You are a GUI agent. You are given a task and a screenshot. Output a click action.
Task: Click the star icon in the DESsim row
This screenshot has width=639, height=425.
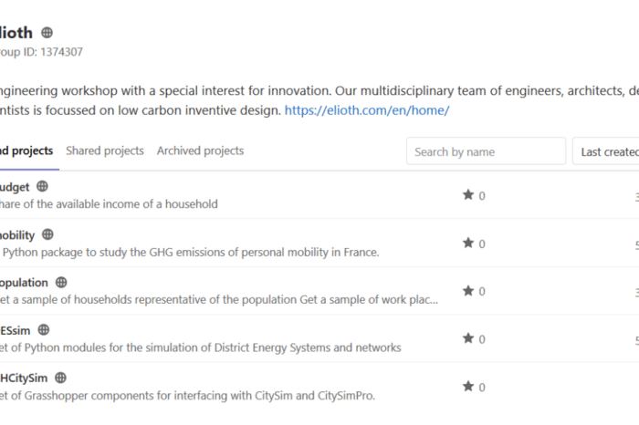point(468,339)
